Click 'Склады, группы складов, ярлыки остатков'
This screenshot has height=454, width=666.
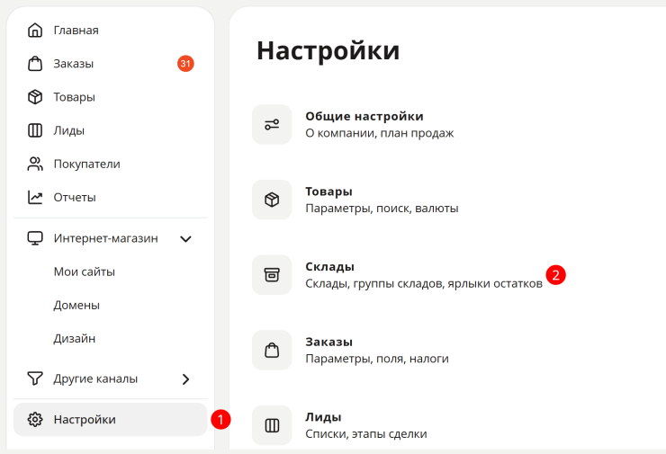pyautogui.click(x=424, y=283)
